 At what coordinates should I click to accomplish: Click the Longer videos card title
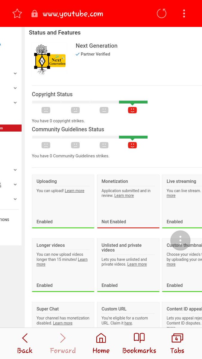tap(51, 245)
